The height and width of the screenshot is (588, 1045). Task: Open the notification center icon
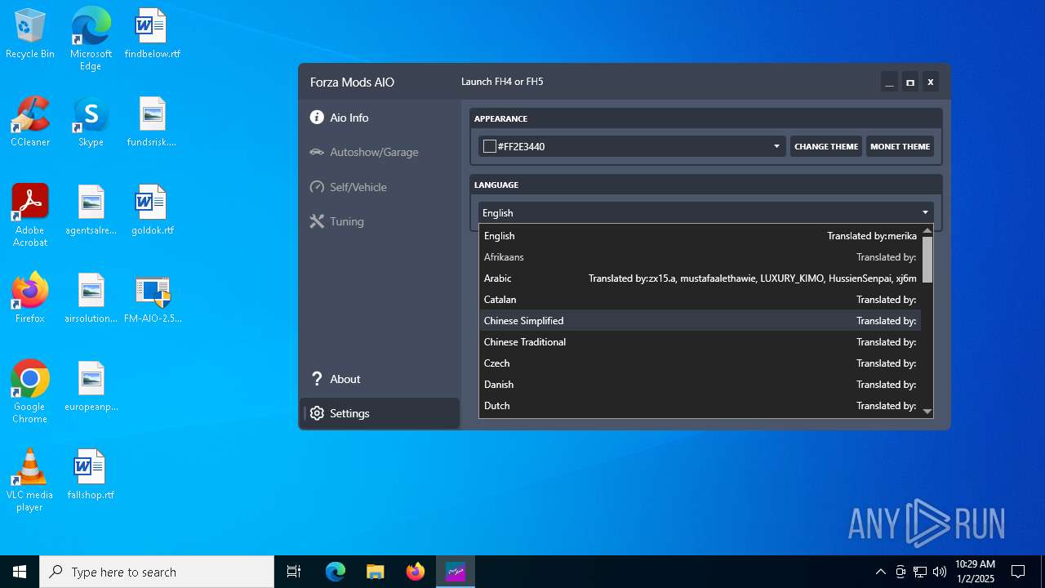coord(1018,572)
